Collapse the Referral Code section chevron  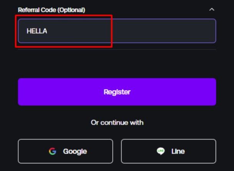click(212, 9)
